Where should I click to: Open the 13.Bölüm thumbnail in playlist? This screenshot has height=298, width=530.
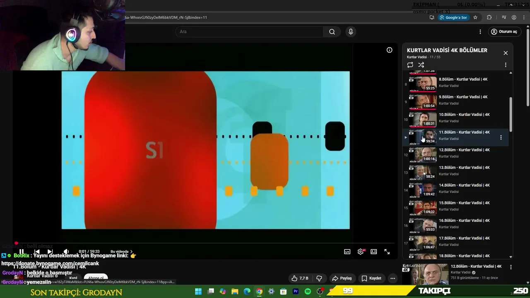[x=423, y=172]
